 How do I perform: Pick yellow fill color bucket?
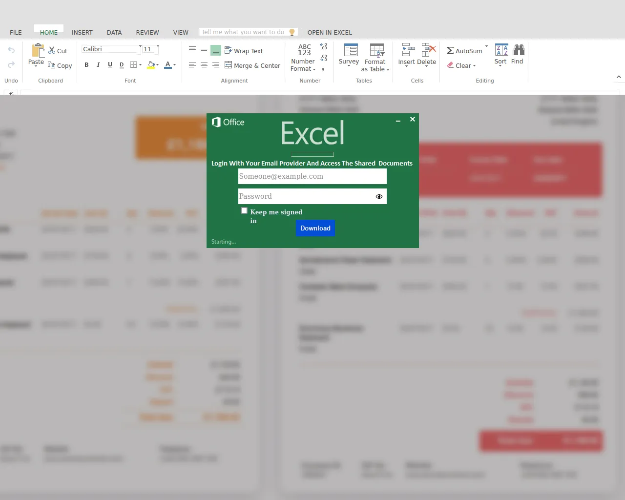(151, 65)
